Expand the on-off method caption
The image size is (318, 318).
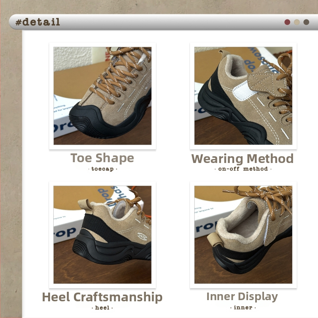242,169
